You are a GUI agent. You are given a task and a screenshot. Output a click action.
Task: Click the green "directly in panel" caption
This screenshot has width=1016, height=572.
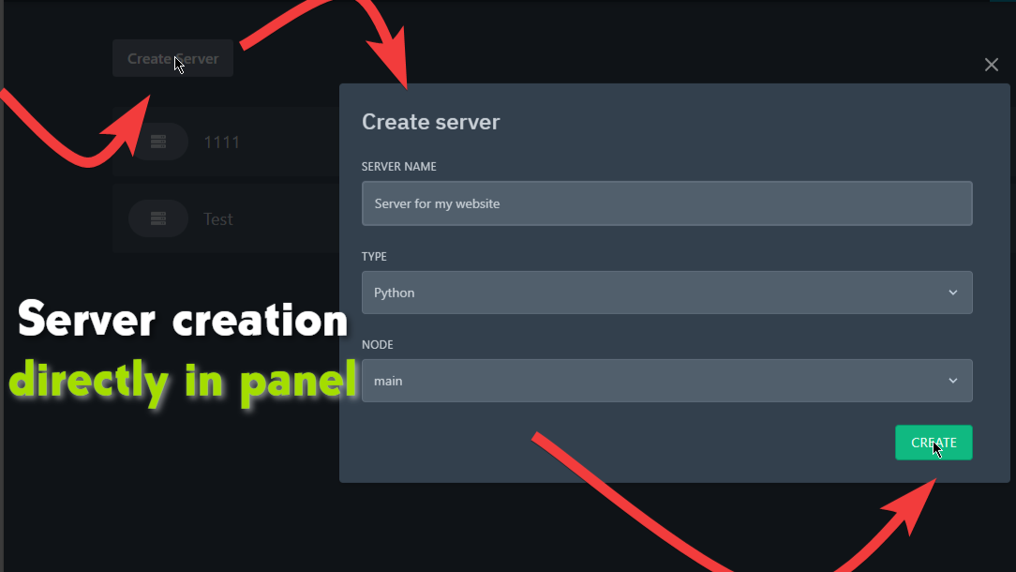pos(184,382)
